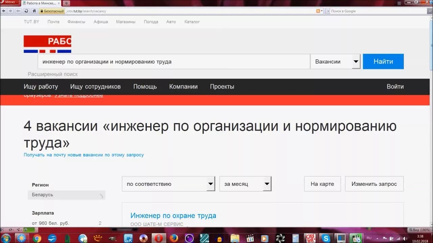Click the 'Узнать подробнее' link in red banner
Image resolution: width=433 pixels, height=243 pixels.
(x=79, y=96)
